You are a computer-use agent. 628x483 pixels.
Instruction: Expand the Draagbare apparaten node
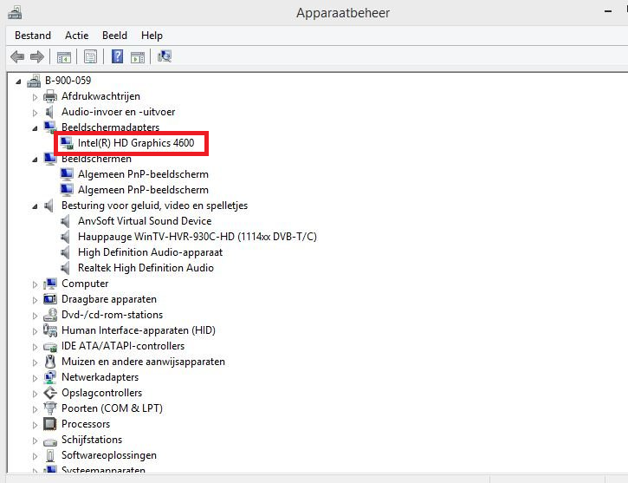point(35,300)
